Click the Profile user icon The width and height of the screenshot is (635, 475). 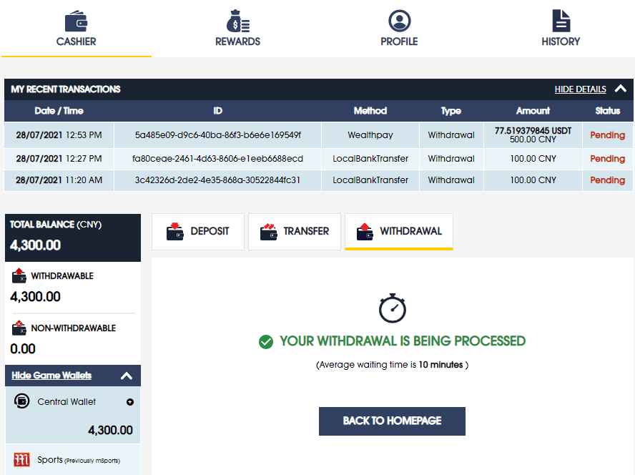click(x=399, y=21)
